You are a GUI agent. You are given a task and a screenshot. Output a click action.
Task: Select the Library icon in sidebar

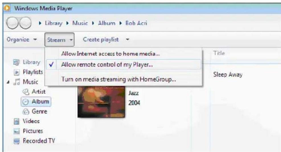point(16,62)
